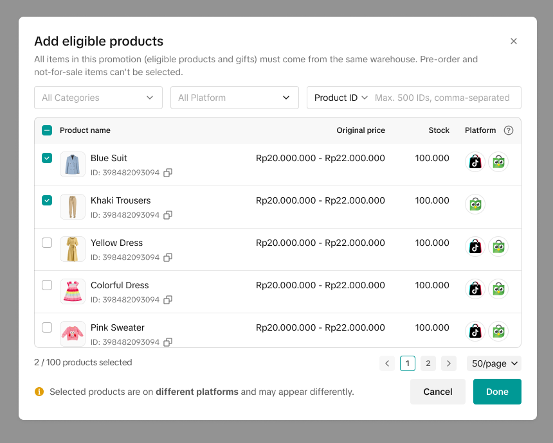Expand the All Platform filter
The width and height of the screenshot is (553, 443).
(234, 98)
